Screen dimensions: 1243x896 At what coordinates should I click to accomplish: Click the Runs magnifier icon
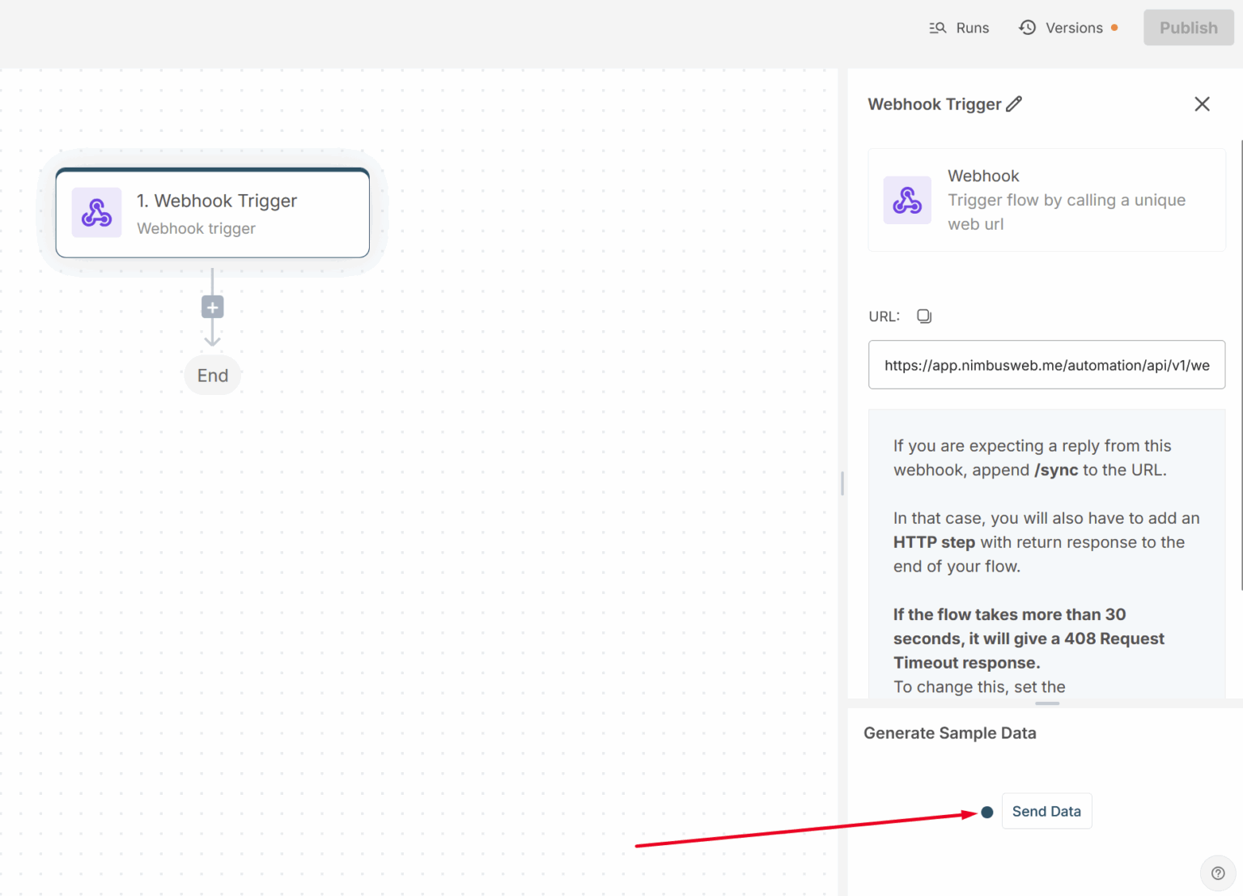click(936, 27)
